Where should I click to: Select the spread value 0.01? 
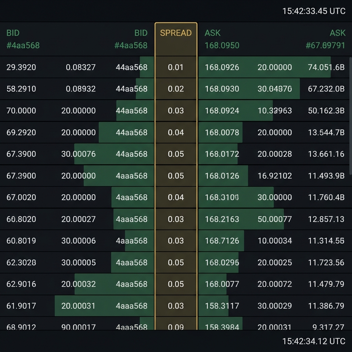coord(176,67)
